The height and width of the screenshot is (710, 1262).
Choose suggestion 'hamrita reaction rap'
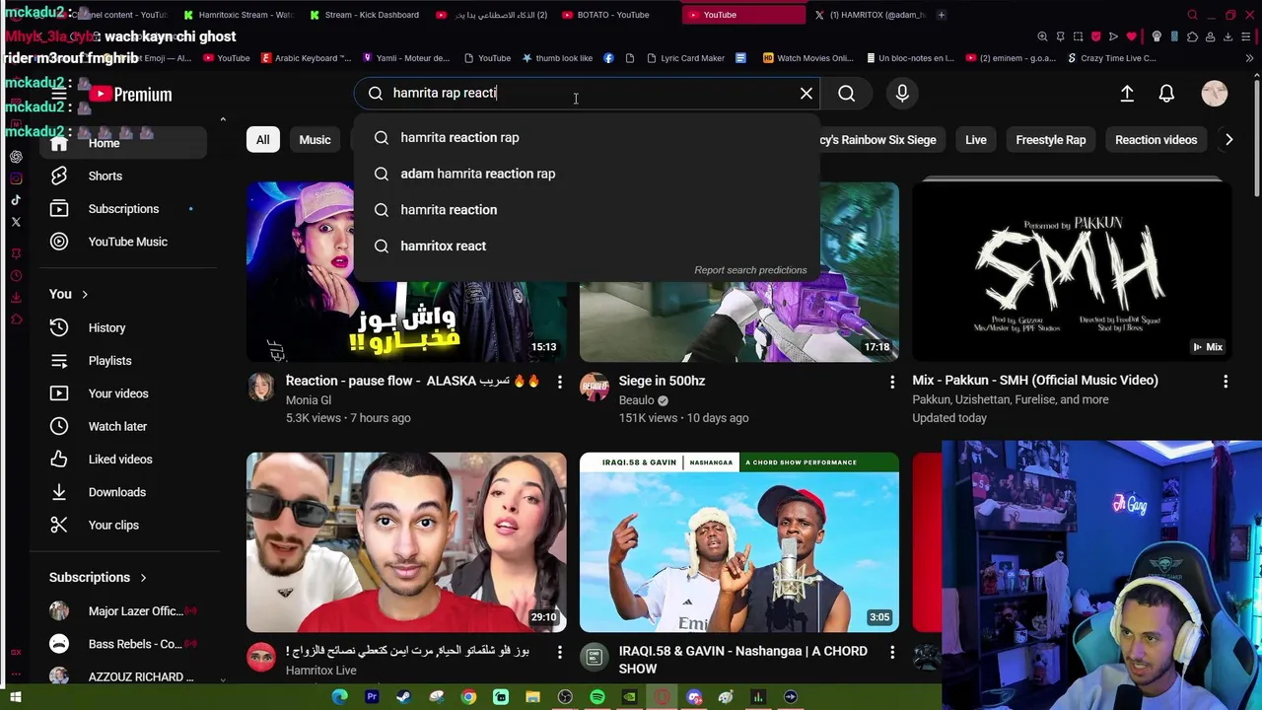click(587, 138)
